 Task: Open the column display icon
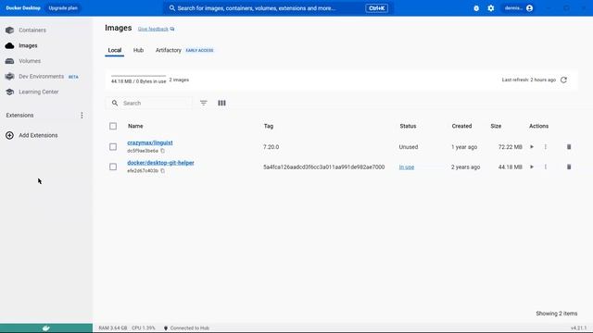coord(221,103)
